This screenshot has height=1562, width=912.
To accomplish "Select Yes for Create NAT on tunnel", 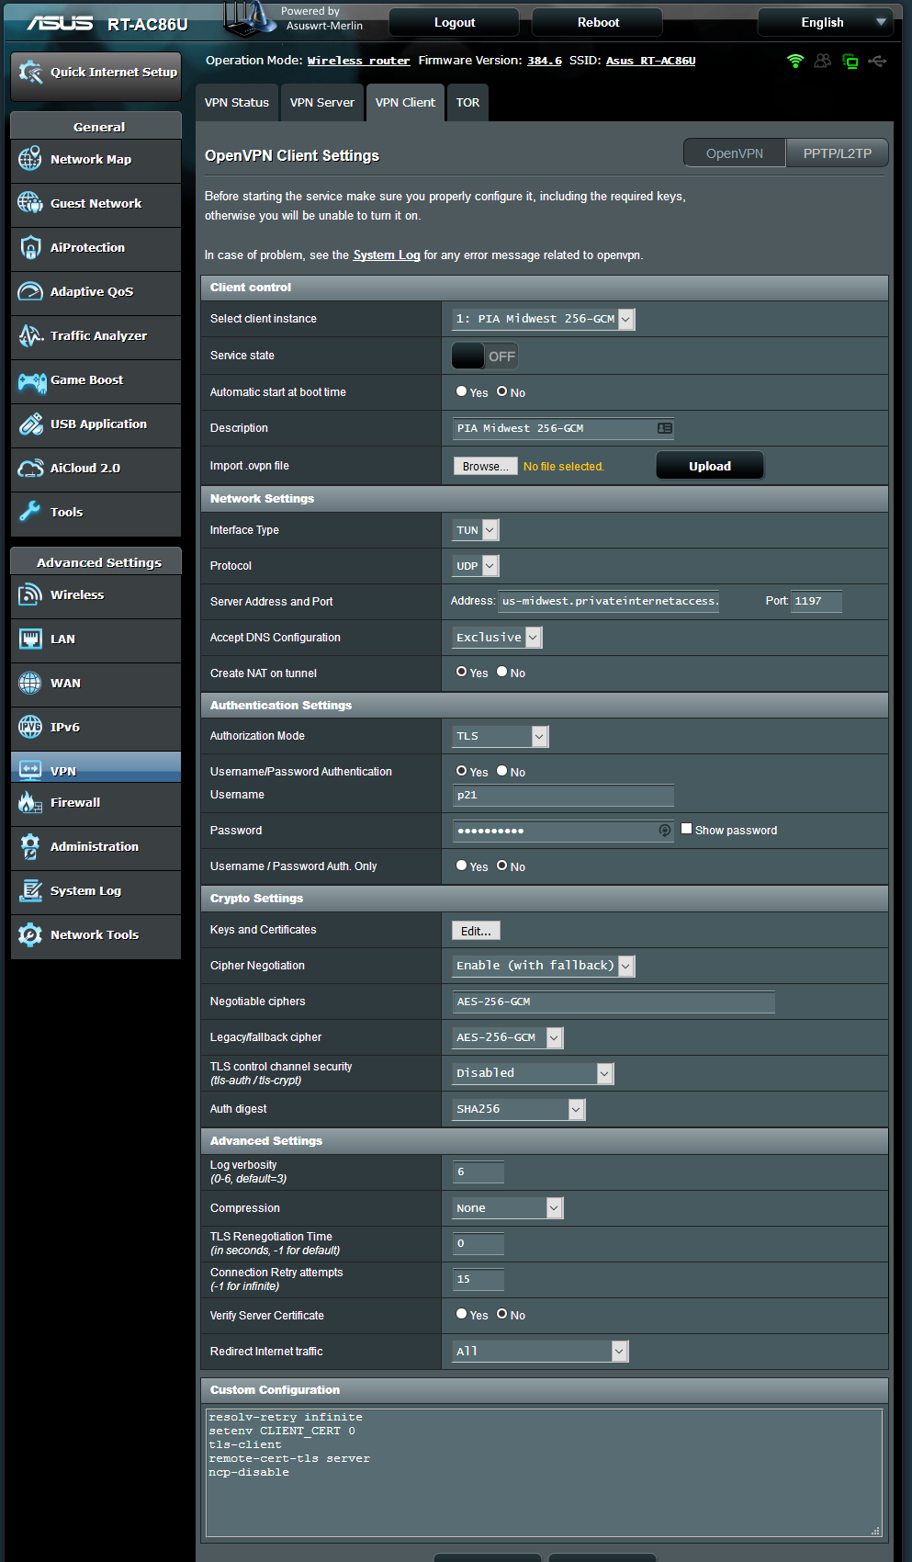I will click(462, 672).
